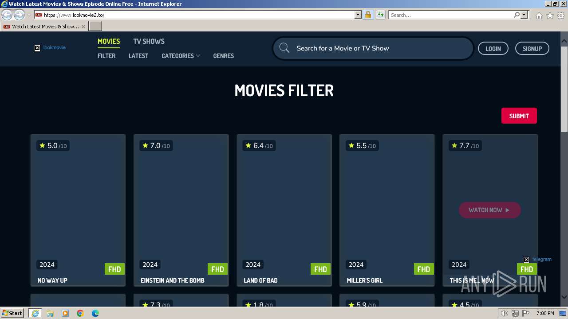
Task: Click the 7.0 rating badge
Action: [x=156, y=146]
